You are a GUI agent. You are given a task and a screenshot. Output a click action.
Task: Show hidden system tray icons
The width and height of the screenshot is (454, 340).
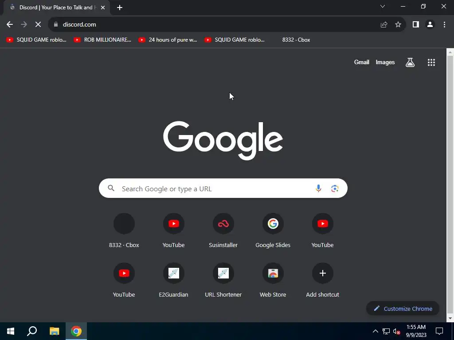point(375,331)
